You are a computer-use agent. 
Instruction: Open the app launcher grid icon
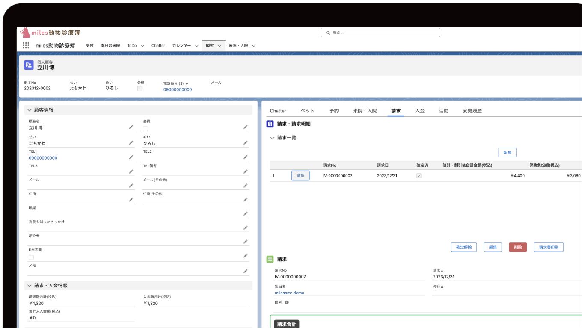point(26,45)
